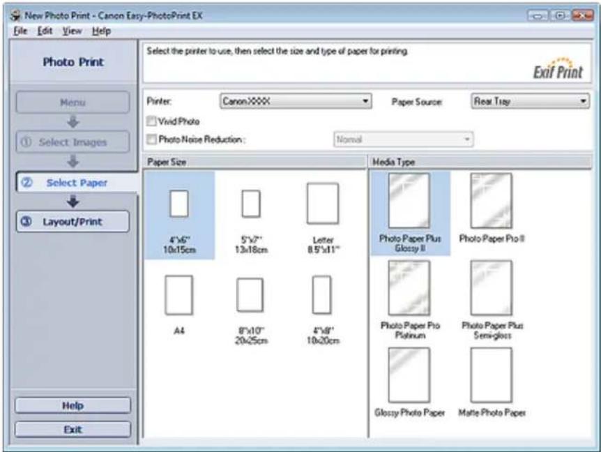Choose Glossy Photo Paper media type
Viewport: 601px width, 452px height.
click(409, 375)
